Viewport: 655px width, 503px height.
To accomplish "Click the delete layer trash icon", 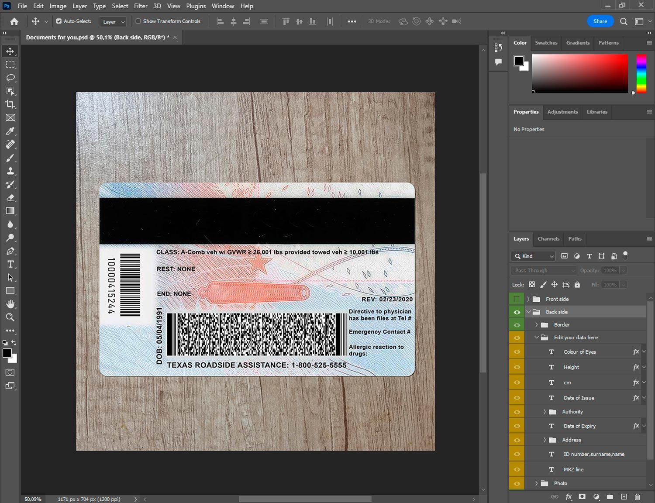I will click(637, 496).
